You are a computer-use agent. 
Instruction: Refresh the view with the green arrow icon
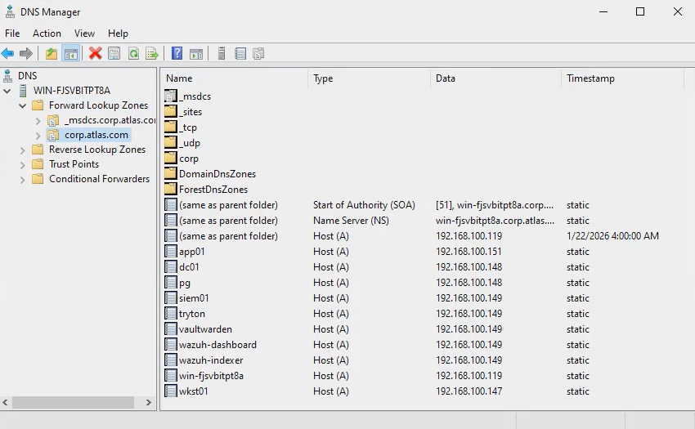[133, 54]
